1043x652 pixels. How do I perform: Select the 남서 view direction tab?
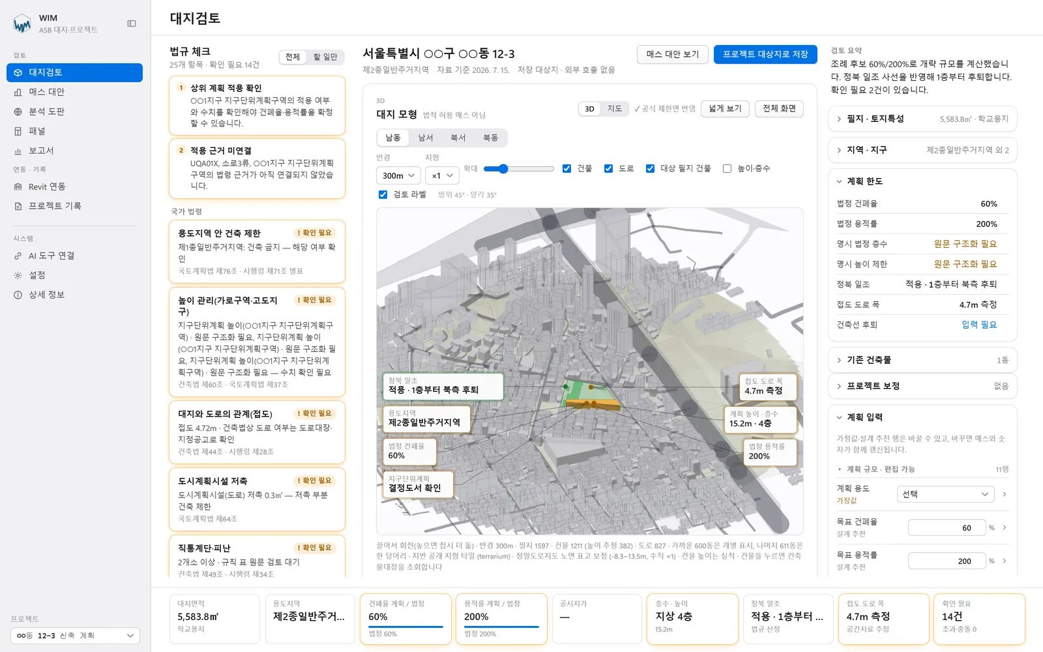[x=426, y=138]
